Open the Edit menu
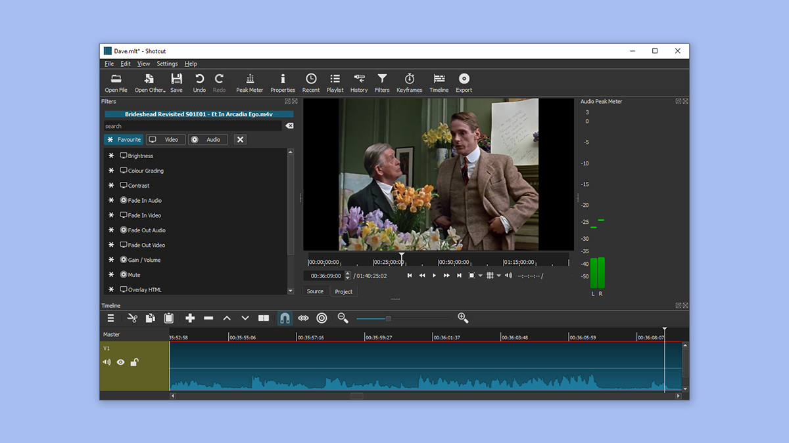 point(126,64)
